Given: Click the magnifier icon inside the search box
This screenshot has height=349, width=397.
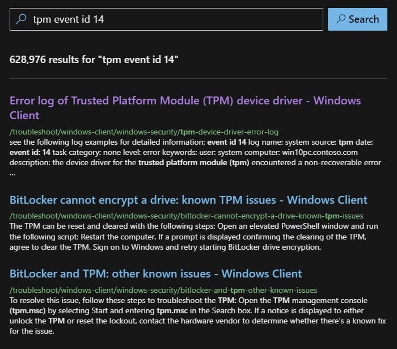Looking at the screenshot, I should click(x=22, y=19).
